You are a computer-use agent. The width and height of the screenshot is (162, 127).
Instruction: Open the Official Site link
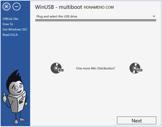[10, 19]
